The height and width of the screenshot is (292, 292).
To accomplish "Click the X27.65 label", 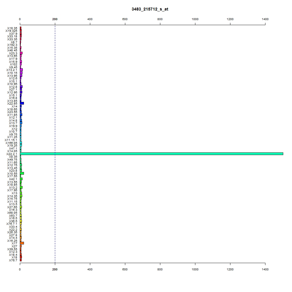I will (12, 207).
